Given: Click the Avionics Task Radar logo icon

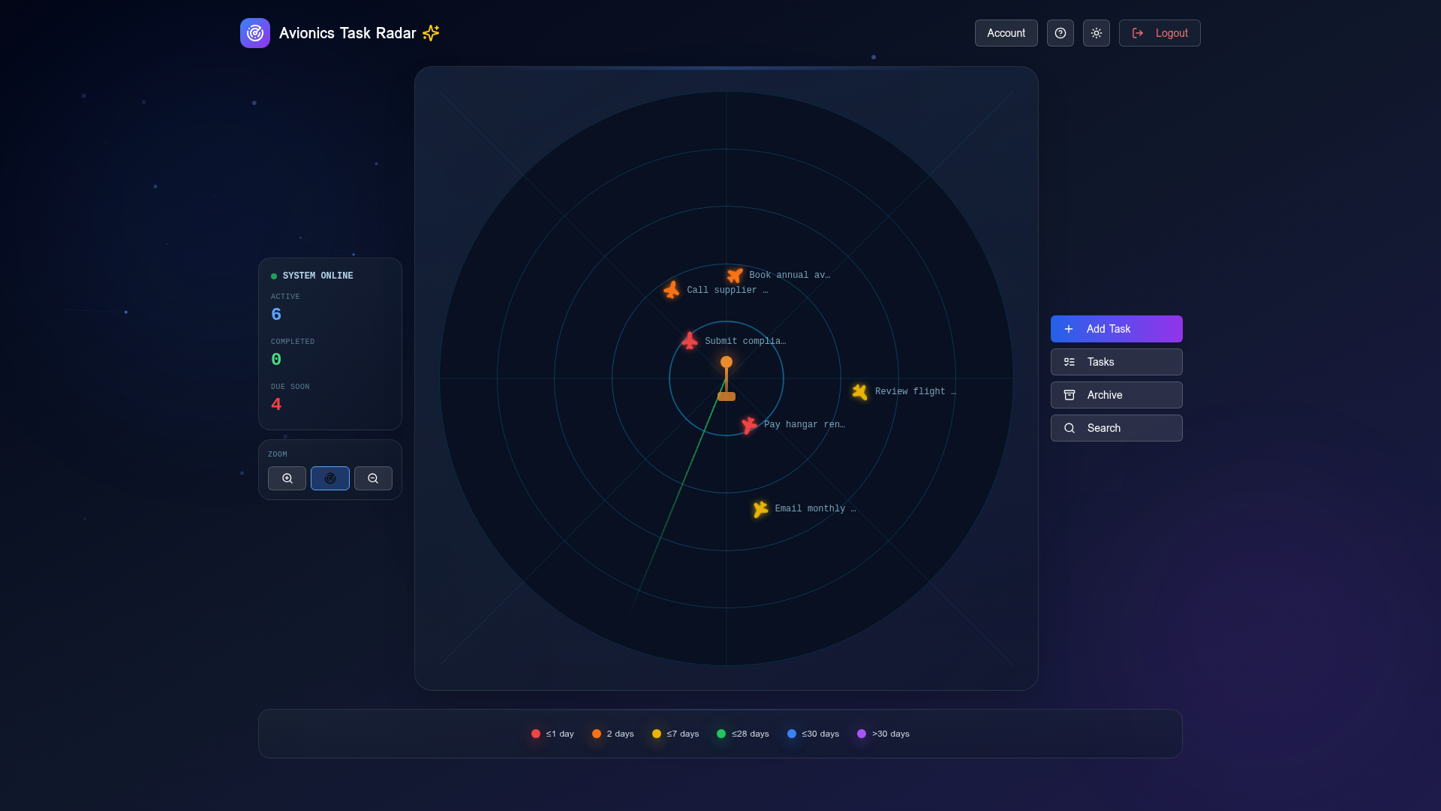Looking at the screenshot, I should pos(255,33).
